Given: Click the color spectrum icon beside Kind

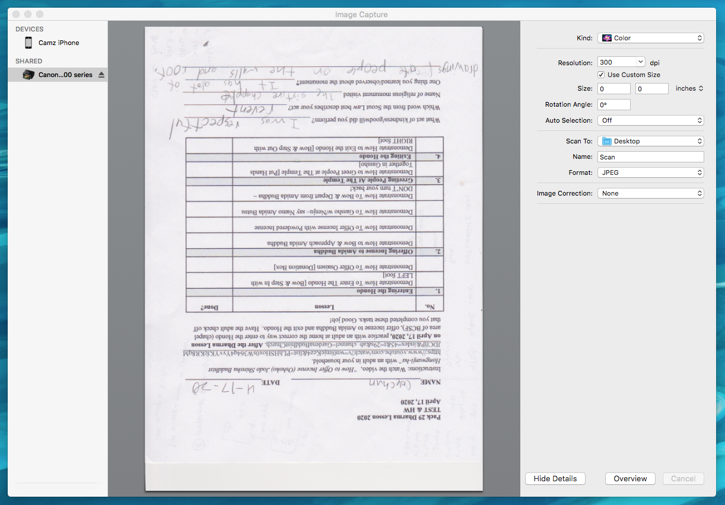Looking at the screenshot, I should point(606,37).
